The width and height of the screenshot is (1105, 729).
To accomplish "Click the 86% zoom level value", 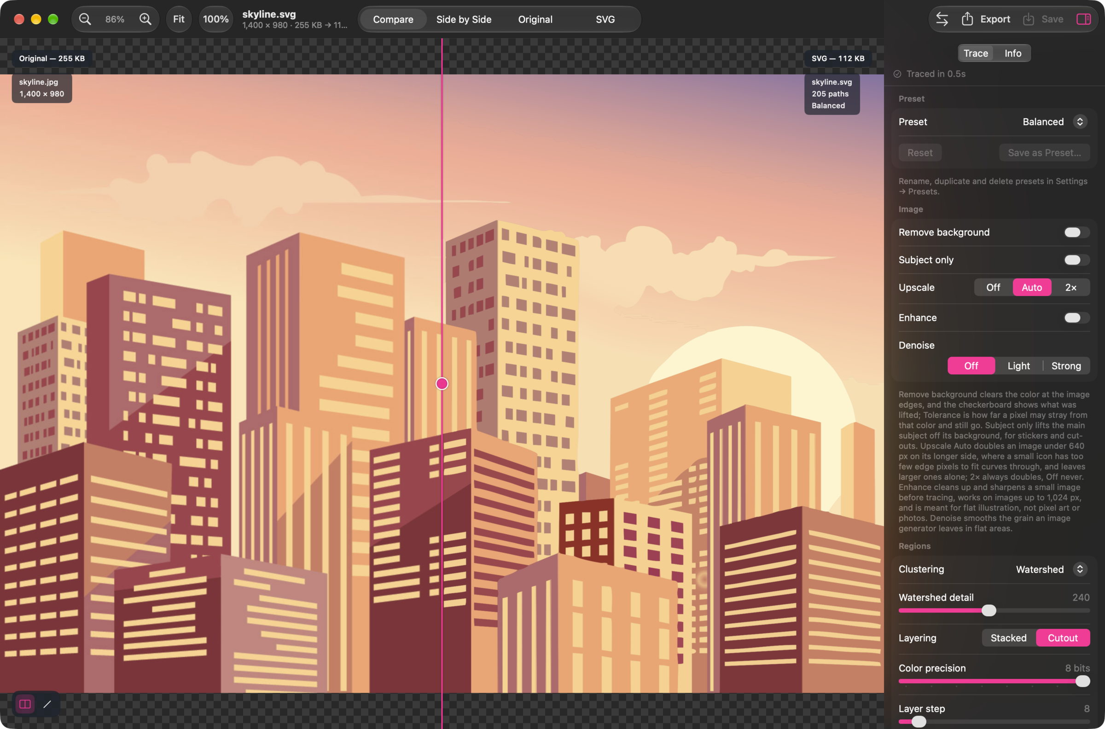I will (x=114, y=19).
